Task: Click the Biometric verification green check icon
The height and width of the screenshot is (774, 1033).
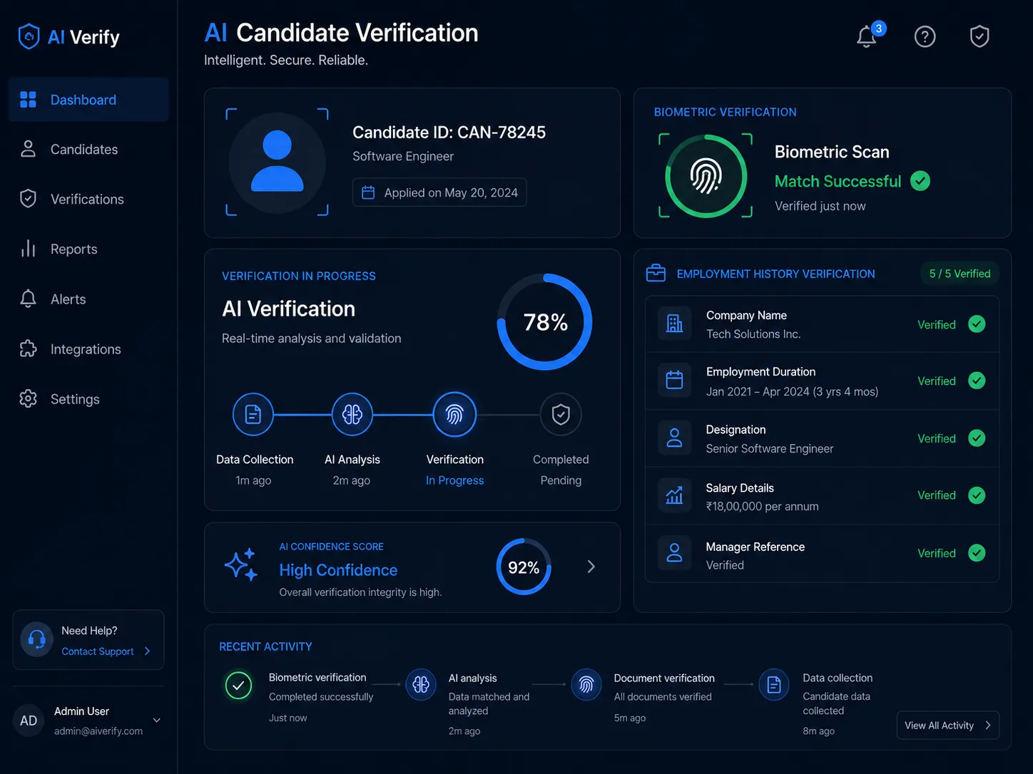Action: point(238,686)
